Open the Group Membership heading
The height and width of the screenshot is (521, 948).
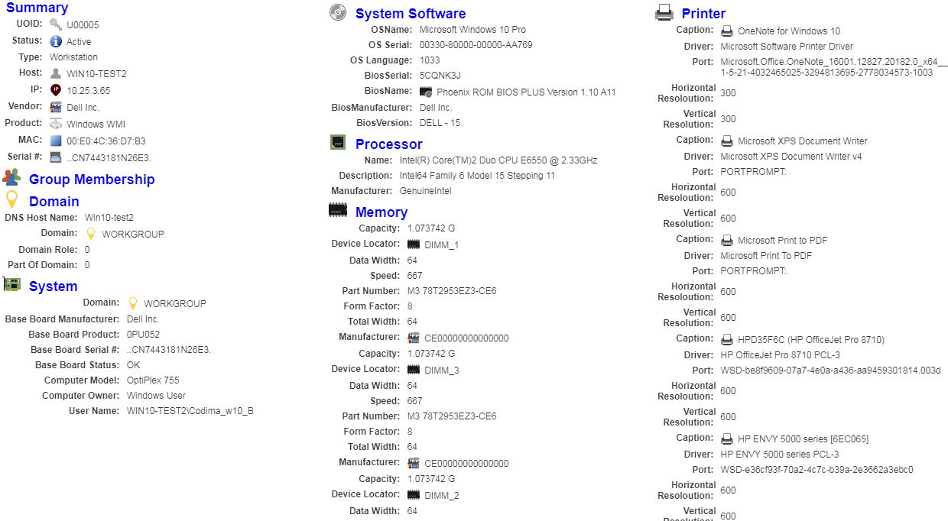pyautogui.click(x=92, y=180)
